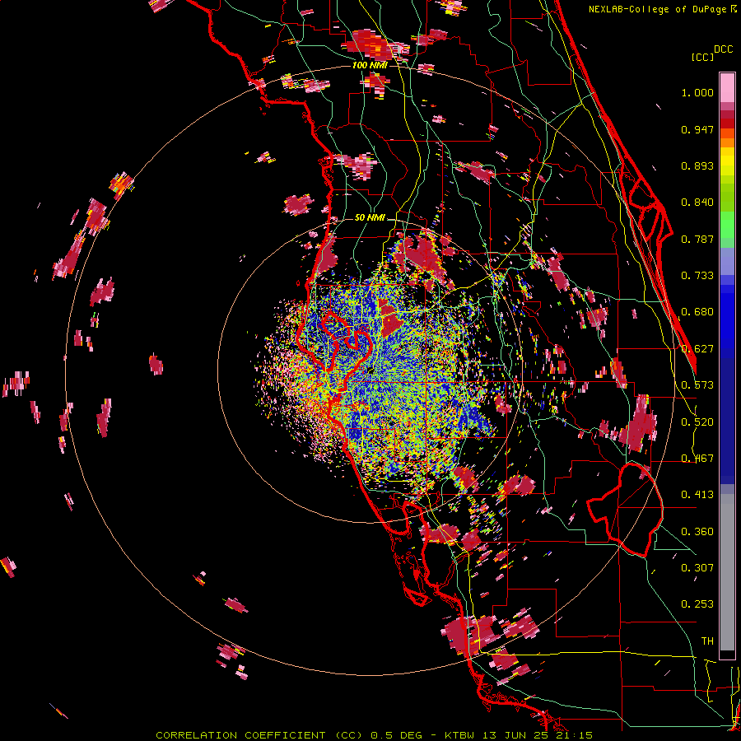741x741 pixels.
Task: Select the 0.253 color scale value
Action: click(697, 604)
